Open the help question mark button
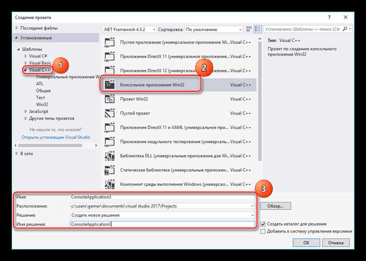366x261 pixels. pos(329,17)
